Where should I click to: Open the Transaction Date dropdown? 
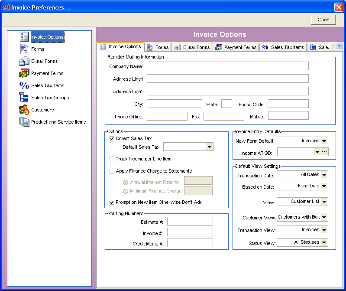coord(324,175)
